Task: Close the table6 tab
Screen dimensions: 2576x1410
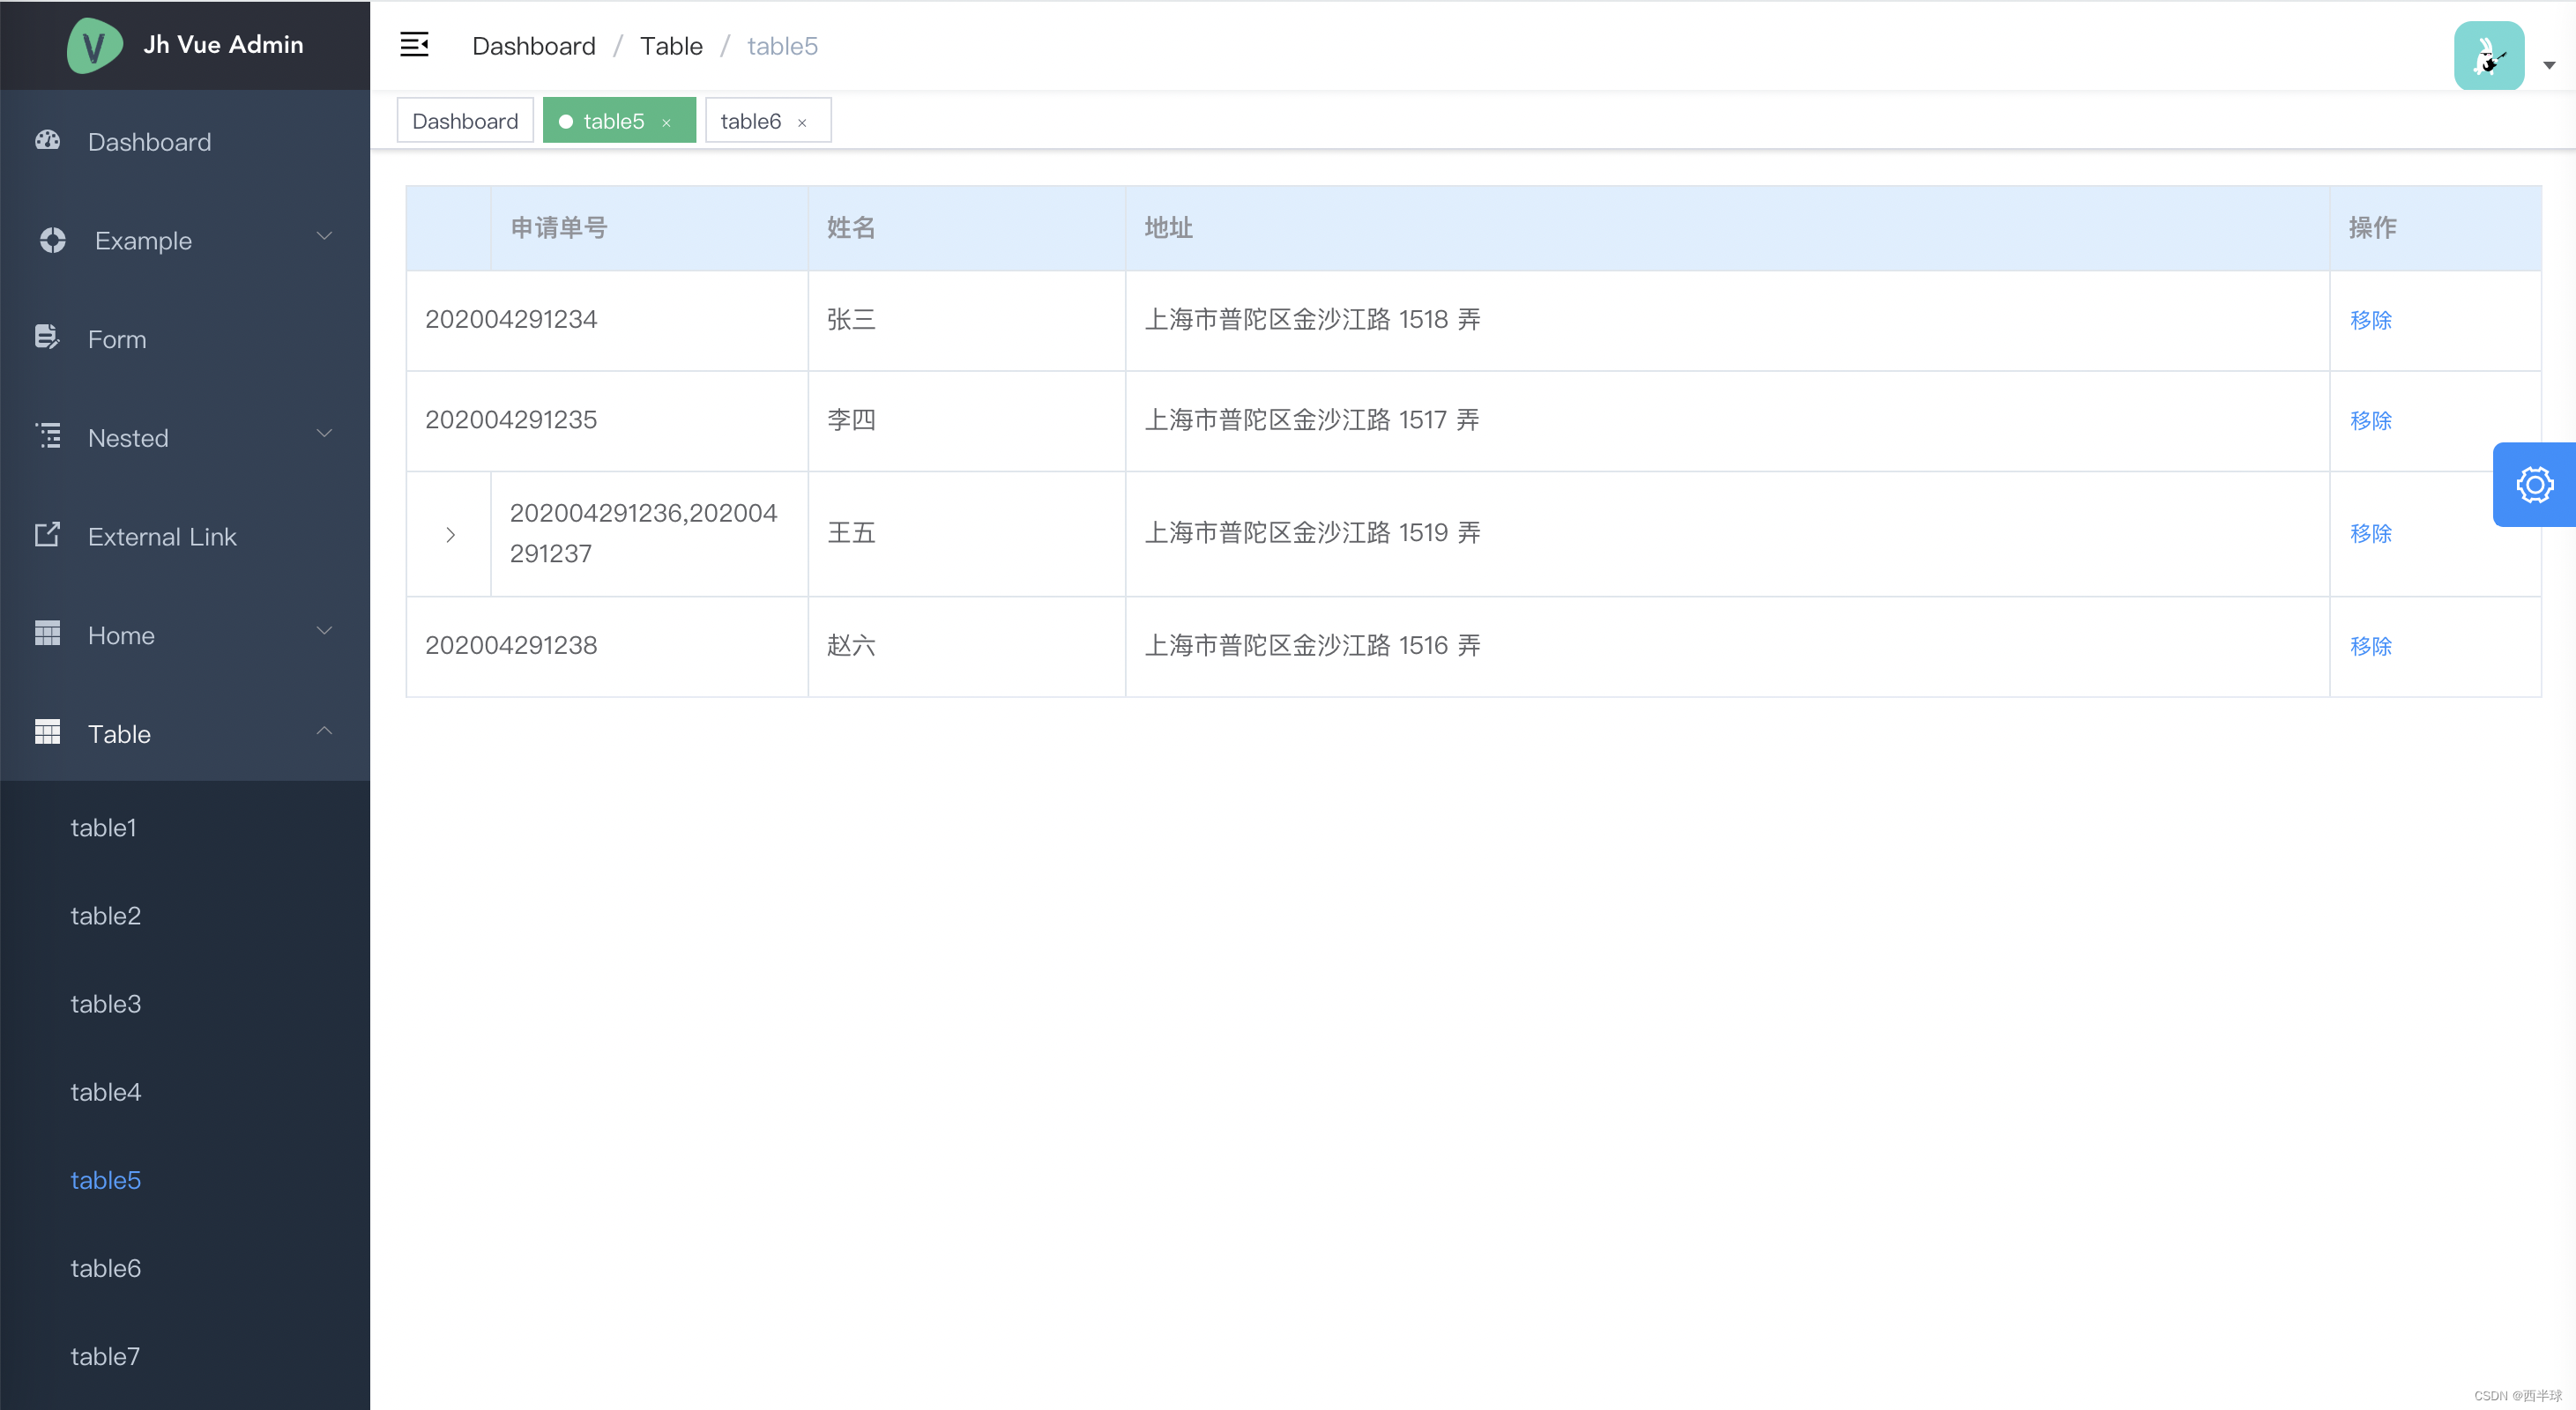Action: point(803,122)
